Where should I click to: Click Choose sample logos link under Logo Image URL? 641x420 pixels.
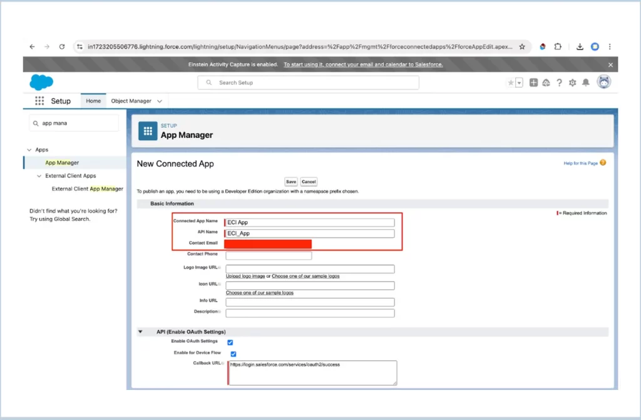click(305, 276)
